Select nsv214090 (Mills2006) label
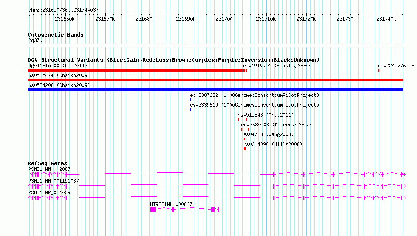Screen dimensions: 417x236 coord(273,144)
